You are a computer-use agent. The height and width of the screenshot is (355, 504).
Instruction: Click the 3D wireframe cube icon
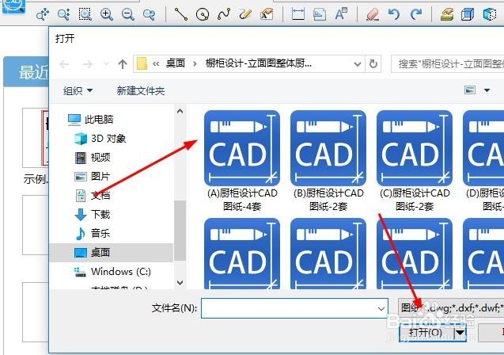(x=490, y=14)
